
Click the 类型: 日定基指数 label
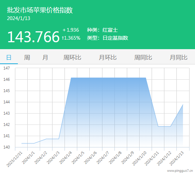108,38
